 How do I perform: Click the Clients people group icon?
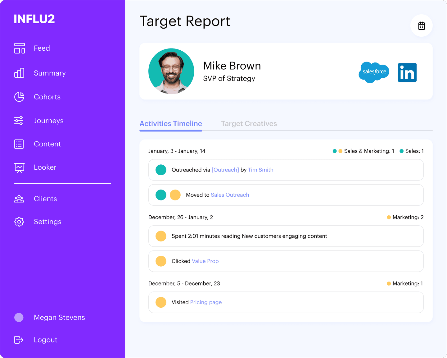(x=19, y=199)
